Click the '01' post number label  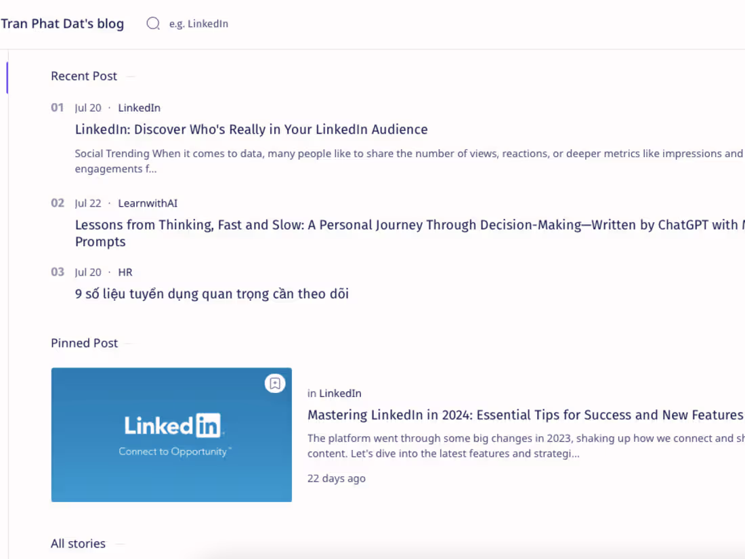click(57, 107)
